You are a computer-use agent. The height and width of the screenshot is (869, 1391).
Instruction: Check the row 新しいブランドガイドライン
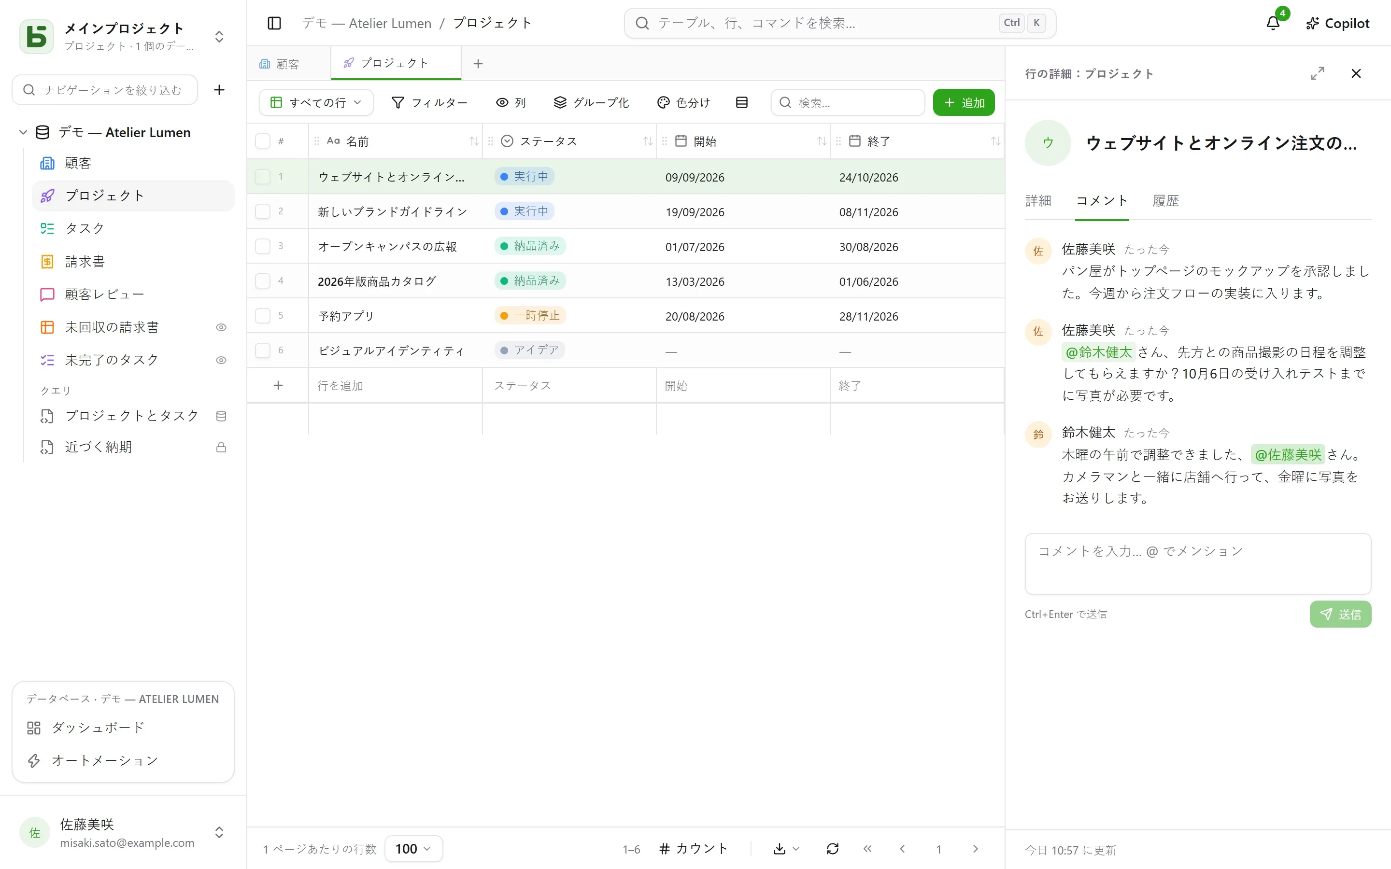click(263, 211)
